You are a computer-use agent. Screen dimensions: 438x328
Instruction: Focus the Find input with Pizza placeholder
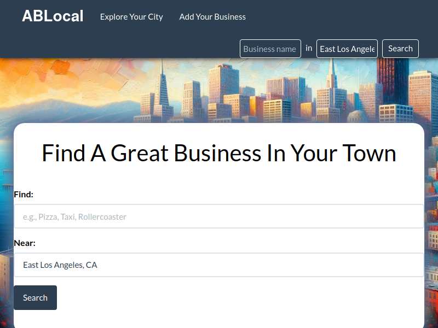coord(219,216)
